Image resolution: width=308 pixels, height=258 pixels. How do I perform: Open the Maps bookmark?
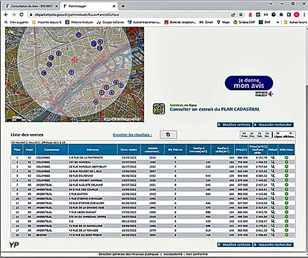(223, 22)
